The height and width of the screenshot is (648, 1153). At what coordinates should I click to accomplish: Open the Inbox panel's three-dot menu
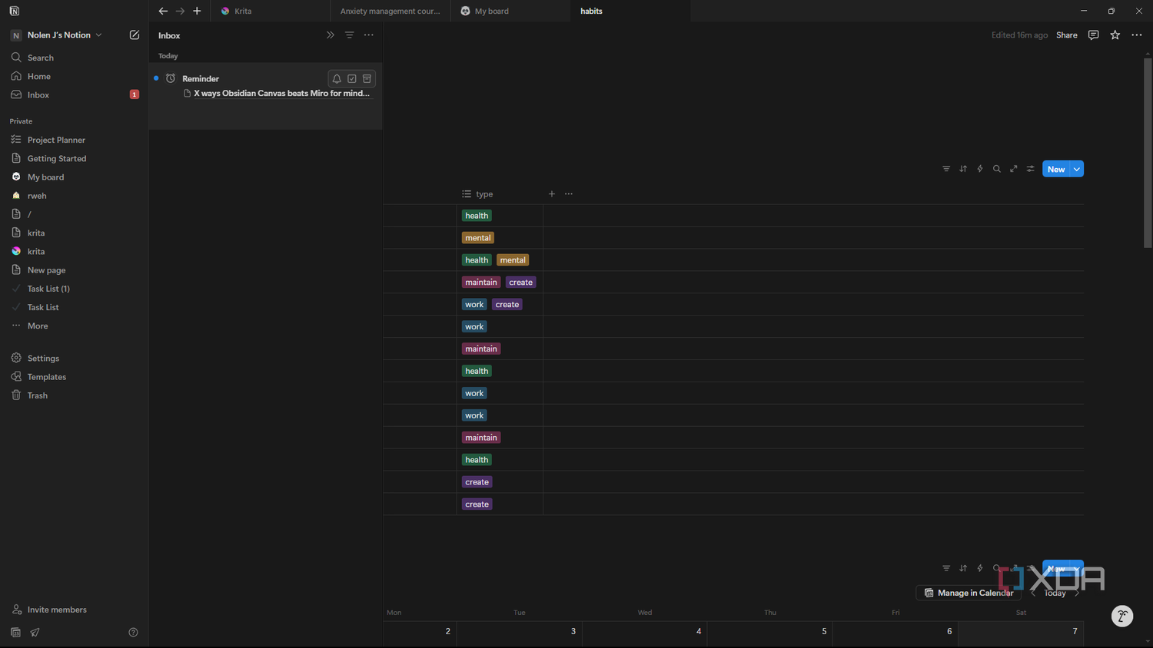pyautogui.click(x=369, y=35)
